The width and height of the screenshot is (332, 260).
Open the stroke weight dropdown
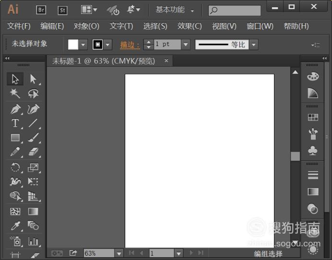tap(186, 45)
